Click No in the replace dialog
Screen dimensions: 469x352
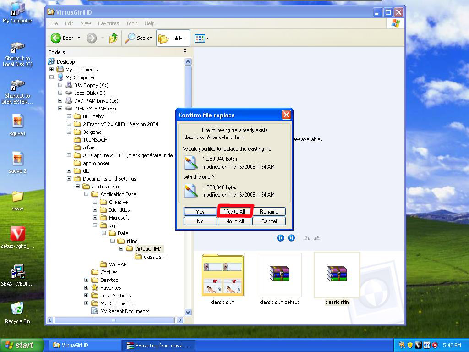[200, 221]
